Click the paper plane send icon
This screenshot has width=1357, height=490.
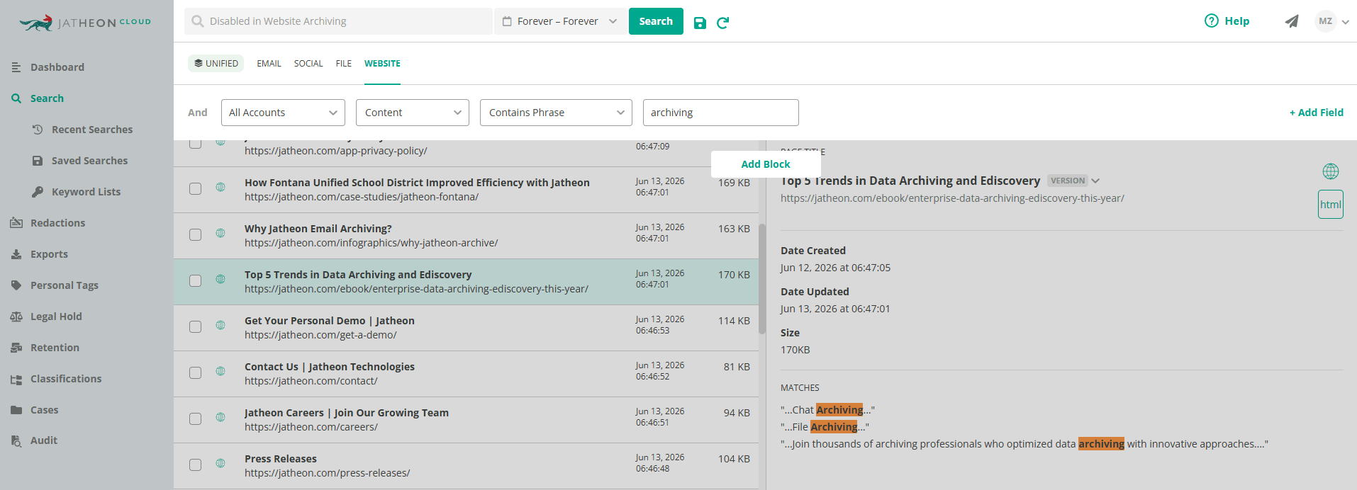pos(1292,21)
